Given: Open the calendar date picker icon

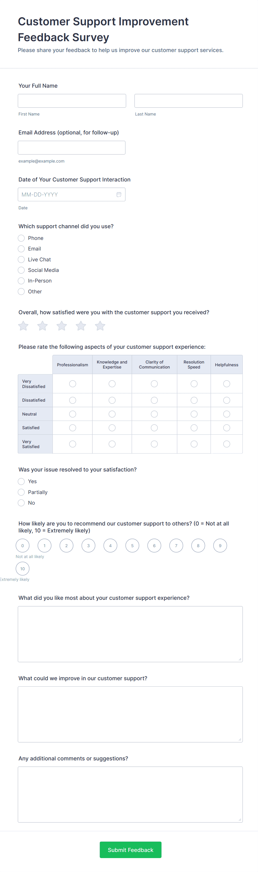Looking at the screenshot, I should pyautogui.click(x=119, y=194).
